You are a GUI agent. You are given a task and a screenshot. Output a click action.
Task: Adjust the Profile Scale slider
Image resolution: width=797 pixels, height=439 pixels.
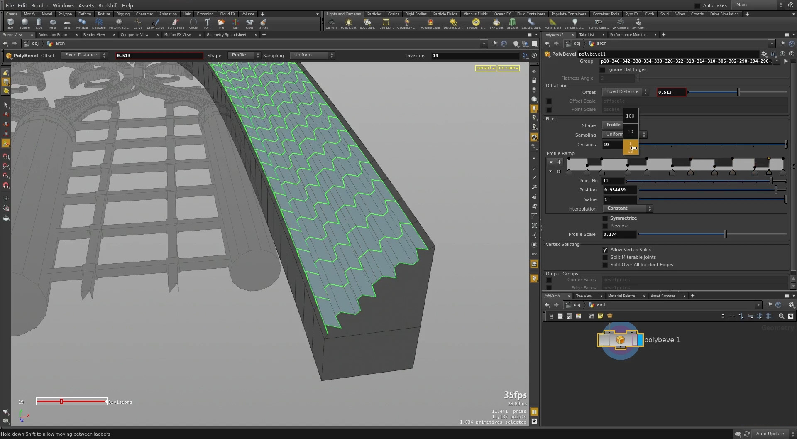coord(725,235)
